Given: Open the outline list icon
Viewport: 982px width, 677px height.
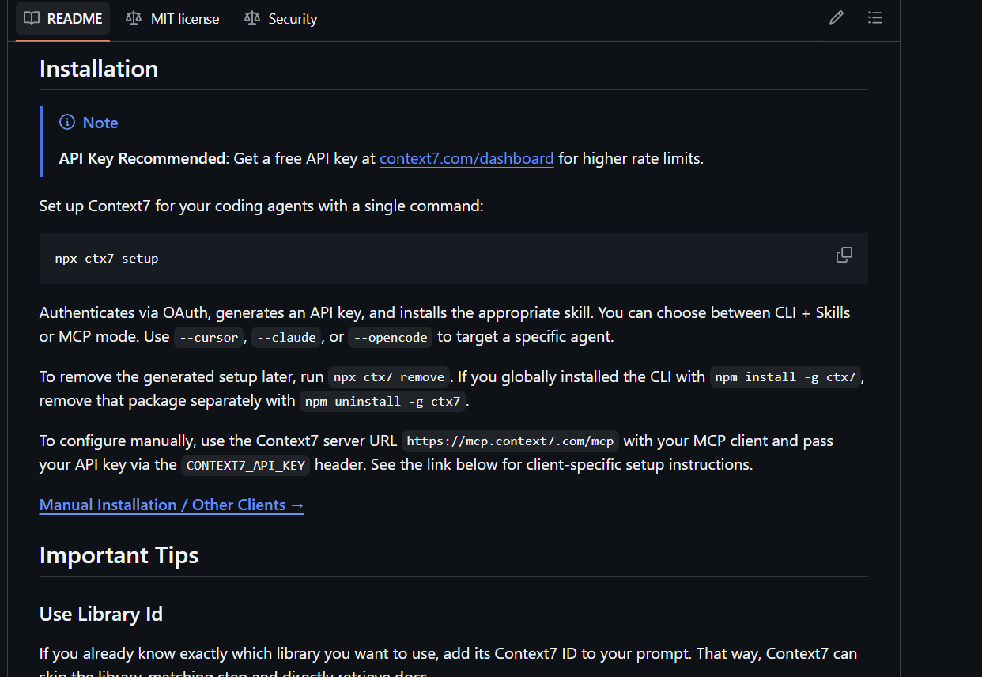Looking at the screenshot, I should (x=874, y=18).
